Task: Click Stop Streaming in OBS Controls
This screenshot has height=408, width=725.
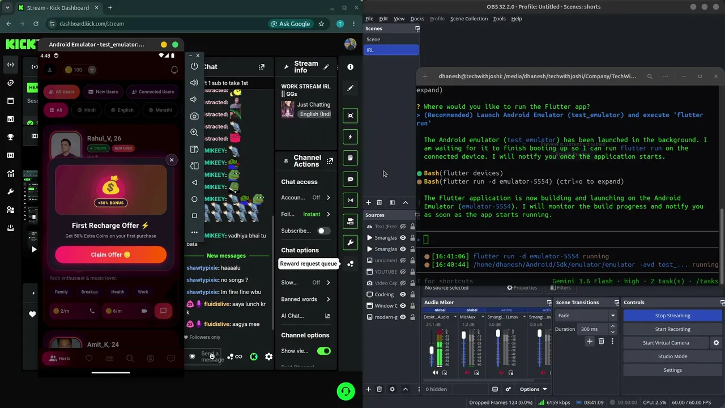Action: pyautogui.click(x=672, y=316)
